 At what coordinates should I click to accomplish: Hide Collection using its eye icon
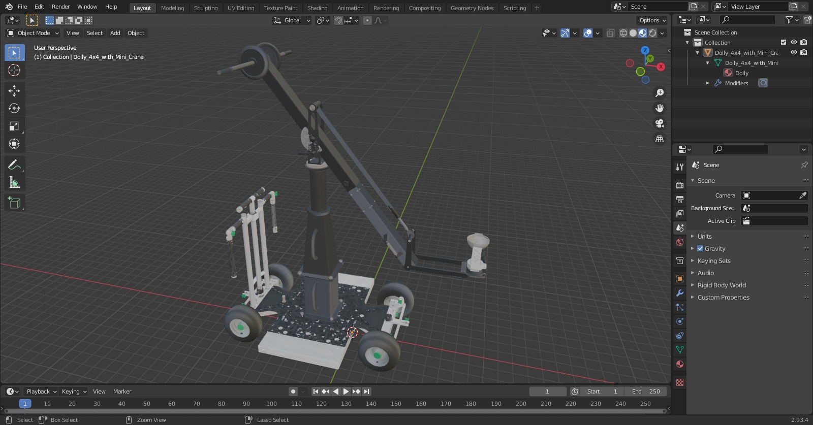[794, 42]
